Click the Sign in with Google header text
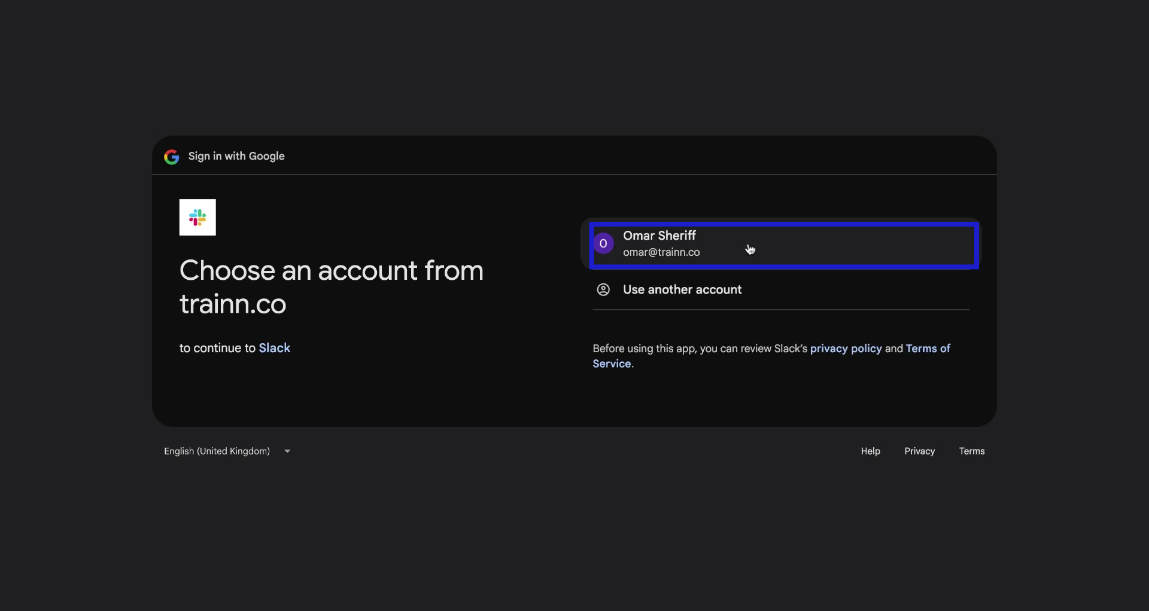Viewport: 1149px width, 611px height. click(x=236, y=156)
